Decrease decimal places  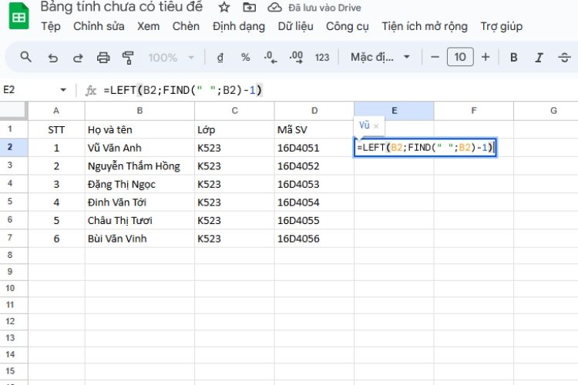tap(271, 58)
